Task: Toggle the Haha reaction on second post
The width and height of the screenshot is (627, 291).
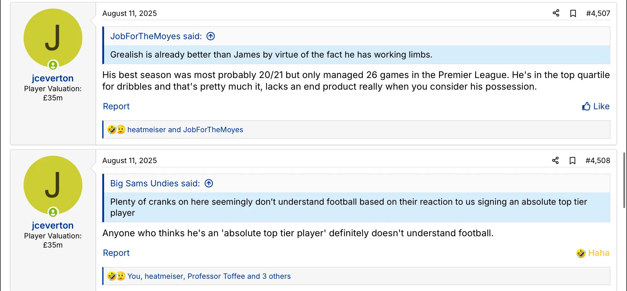Action: point(593,253)
